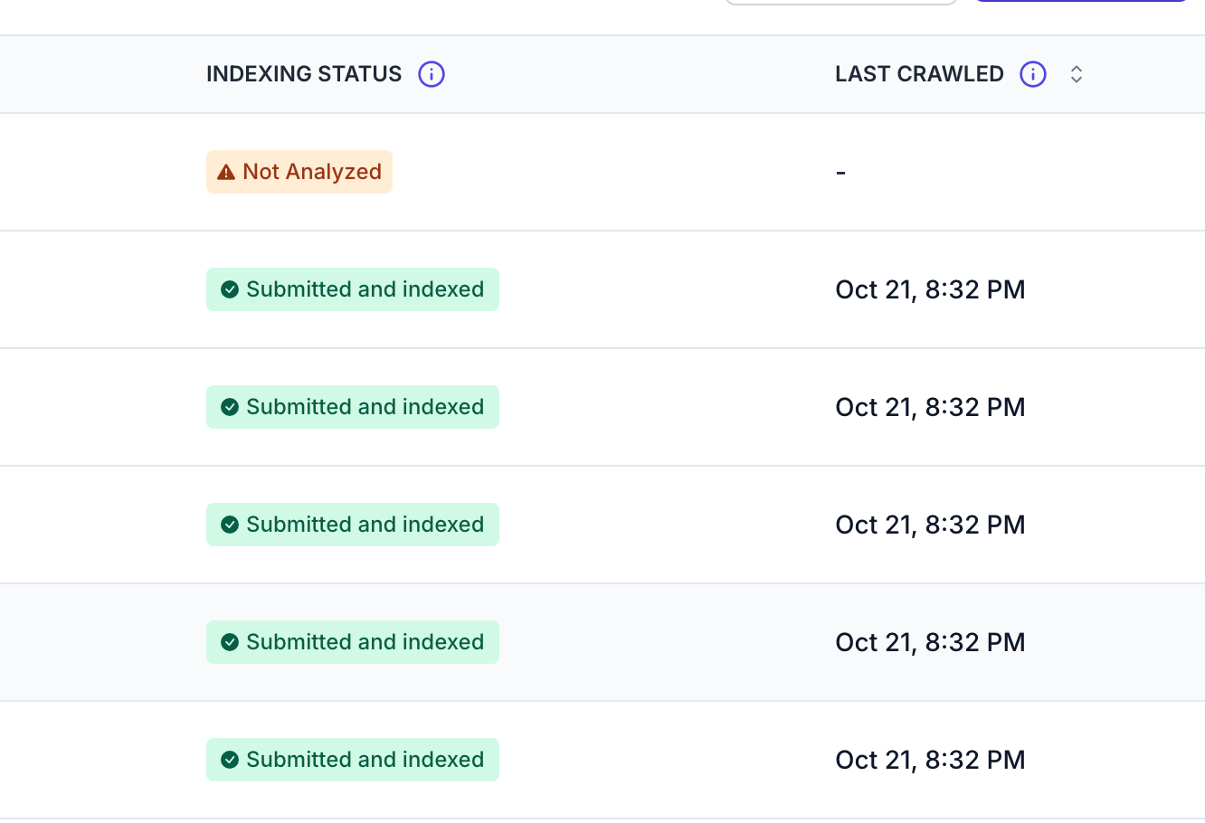Click the checkmark icon in the highlighted gray row

pyautogui.click(x=230, y=642)
